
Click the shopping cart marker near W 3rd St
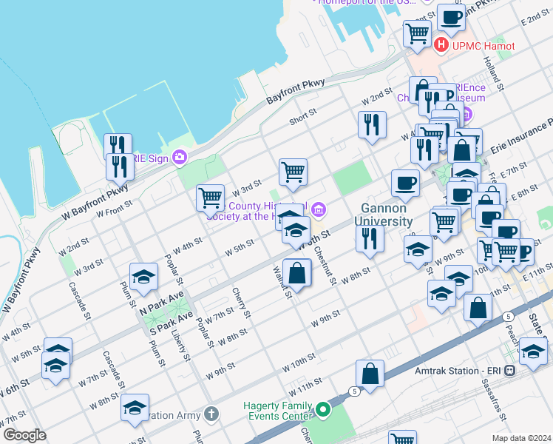pyautogui.click(x=293, y=172)
